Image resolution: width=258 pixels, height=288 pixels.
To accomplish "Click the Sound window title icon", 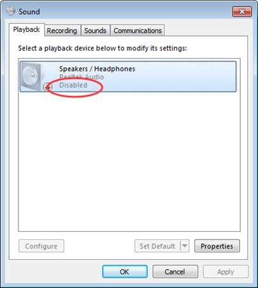I will (x=11, y=11).
